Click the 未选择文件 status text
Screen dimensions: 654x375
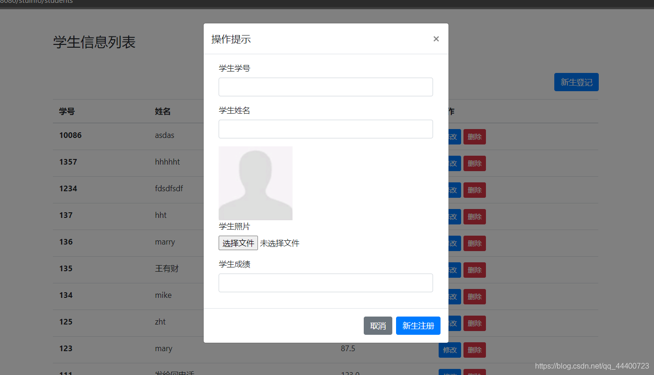click(x=279, y=243)
